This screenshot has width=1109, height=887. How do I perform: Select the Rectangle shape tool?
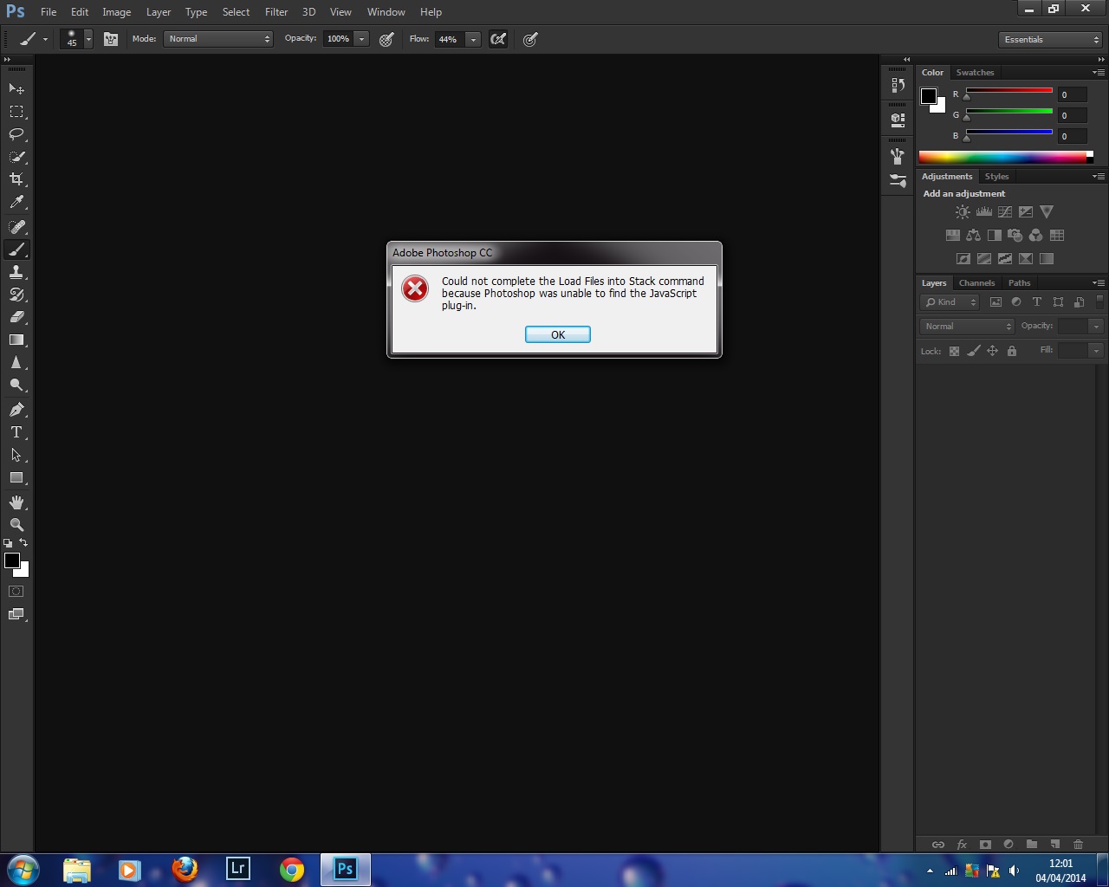pos(16,477)
